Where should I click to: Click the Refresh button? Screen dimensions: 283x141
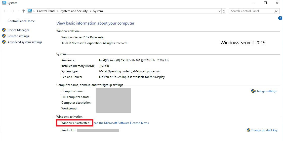(x=224, y=11)
